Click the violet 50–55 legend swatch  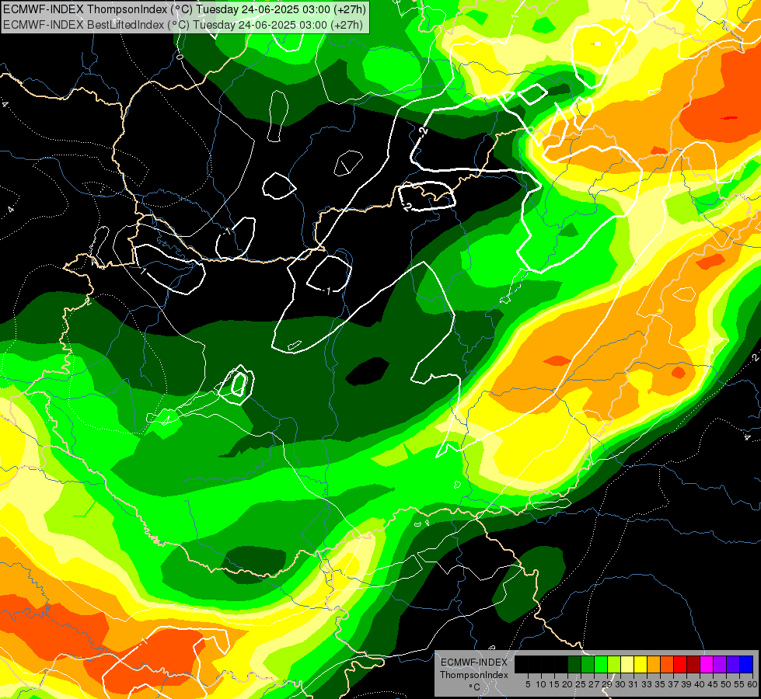click(x=733, y=664)
